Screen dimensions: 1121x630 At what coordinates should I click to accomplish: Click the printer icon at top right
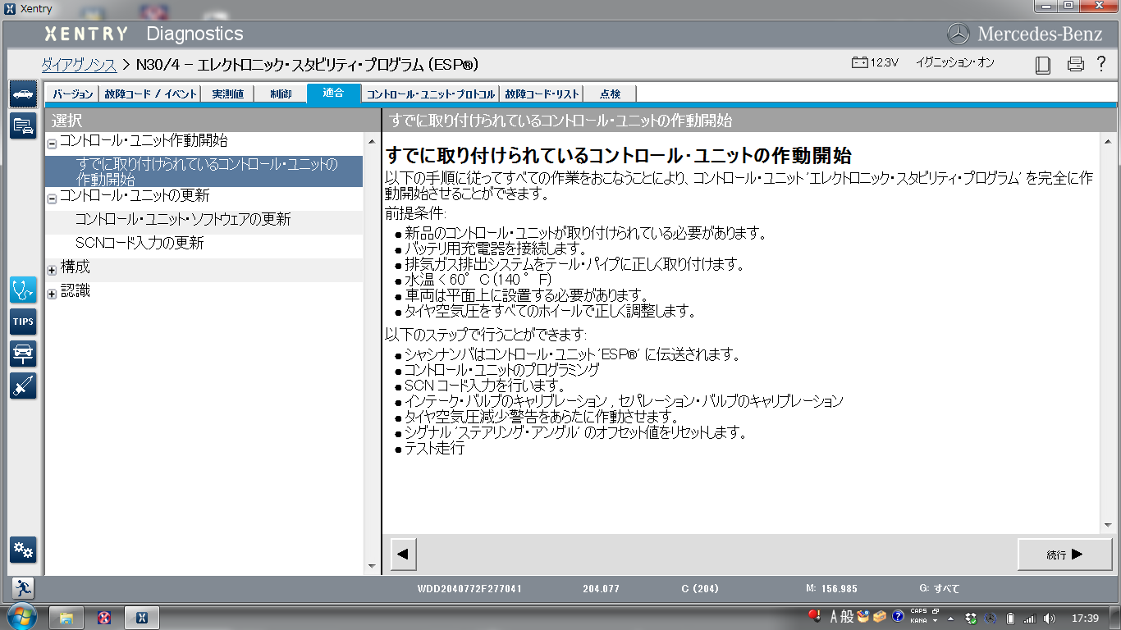tap(1076, 64)
